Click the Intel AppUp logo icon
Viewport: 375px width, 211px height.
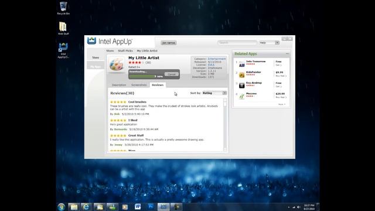[91, 41]
